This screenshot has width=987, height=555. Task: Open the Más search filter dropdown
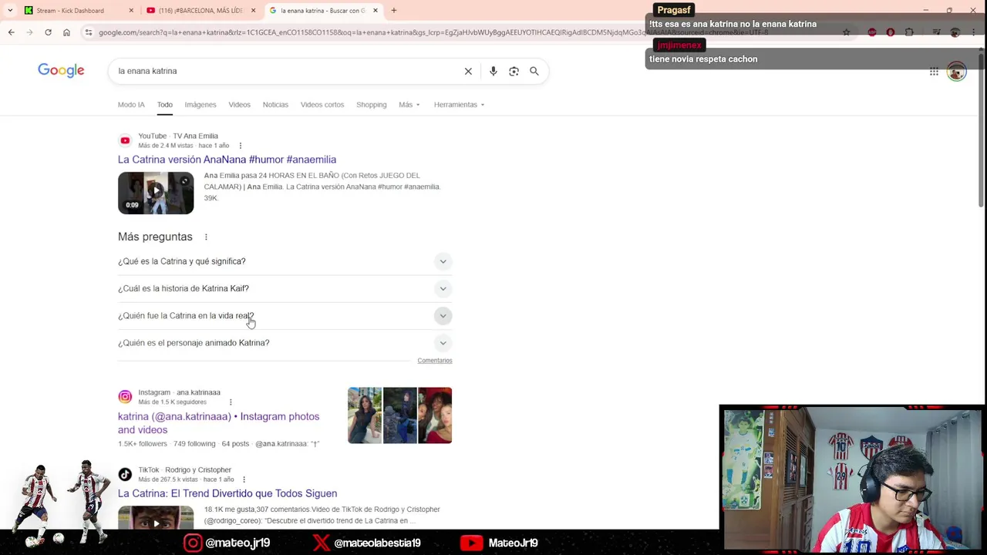(409, 105)
